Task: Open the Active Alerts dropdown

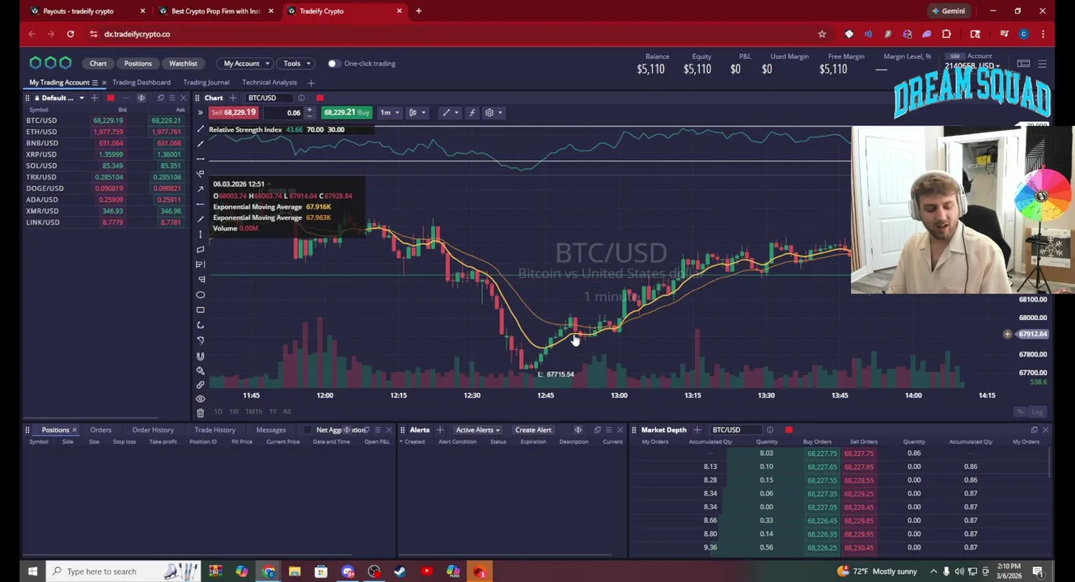Action: [x=477, y=430]
